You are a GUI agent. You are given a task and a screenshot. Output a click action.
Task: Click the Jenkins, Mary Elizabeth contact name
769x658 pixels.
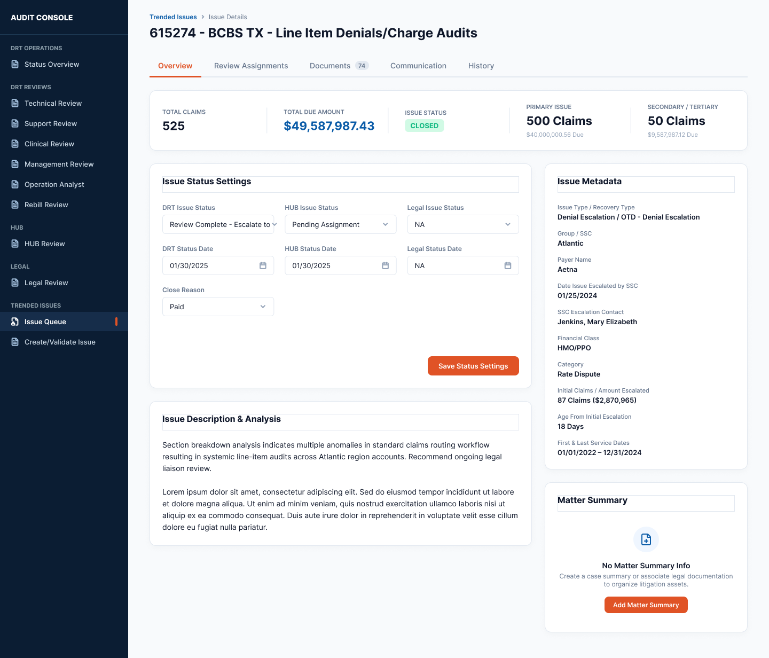tap(597, 322)
